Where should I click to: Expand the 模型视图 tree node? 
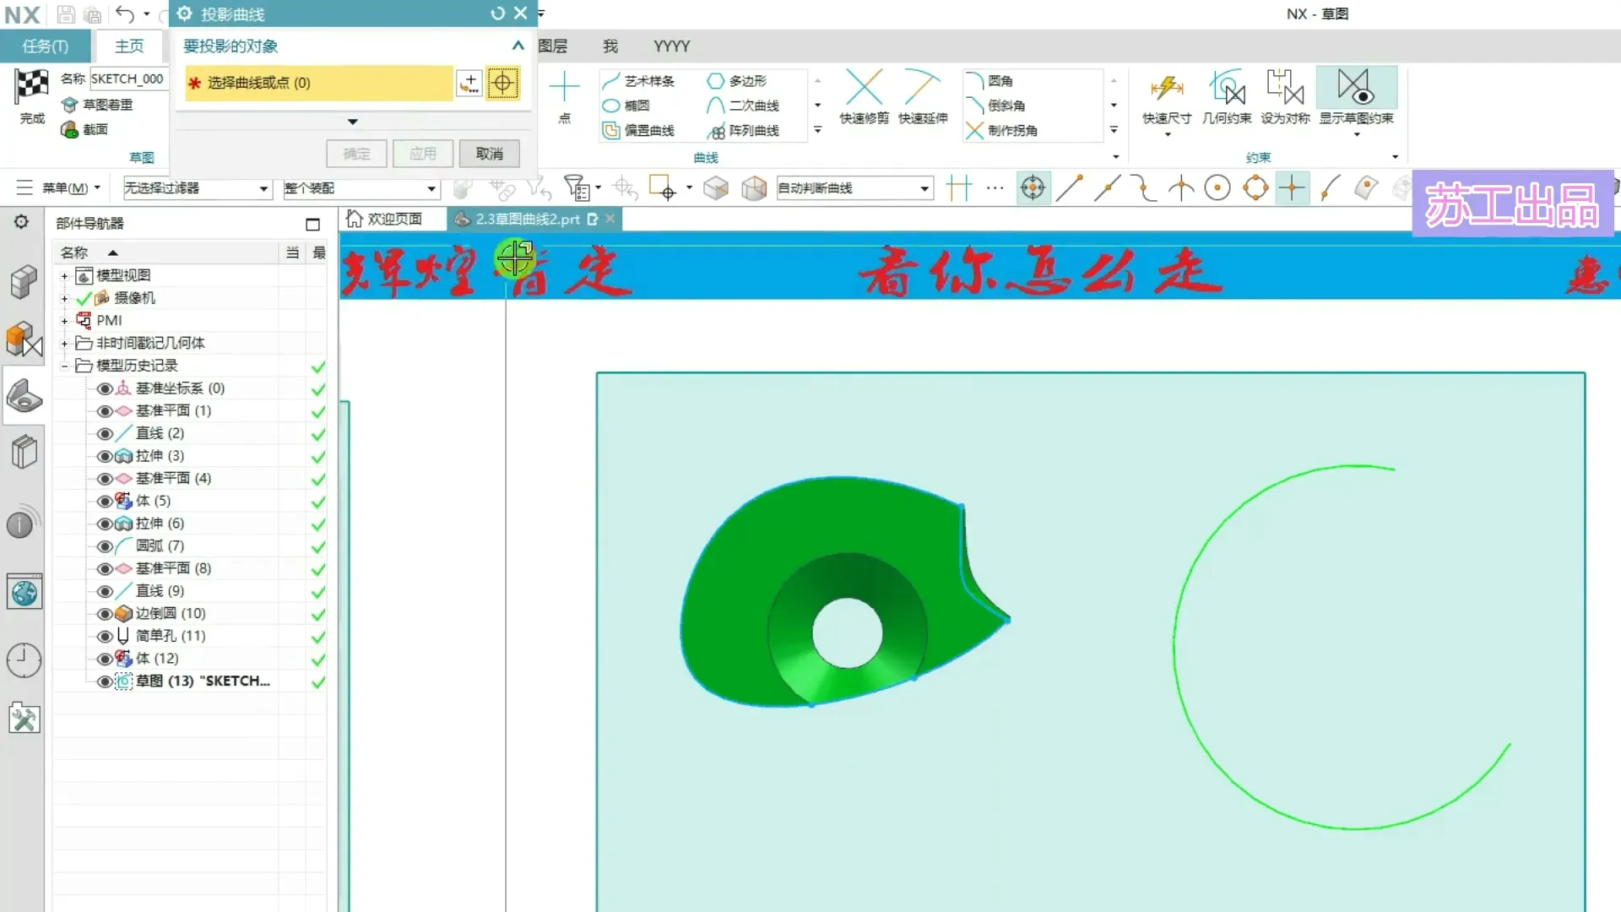click(x=64, y=275)
